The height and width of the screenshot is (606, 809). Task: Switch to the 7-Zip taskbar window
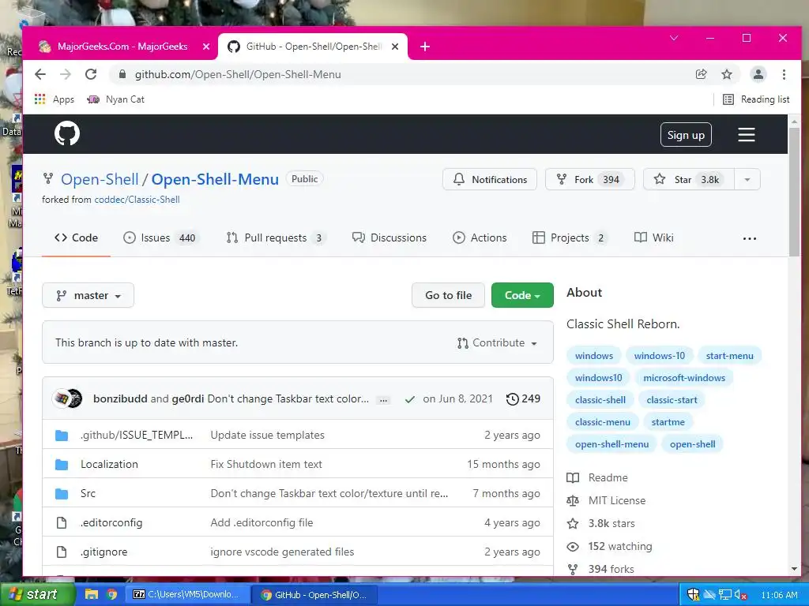pyautogui.click(x=186, y=594)
